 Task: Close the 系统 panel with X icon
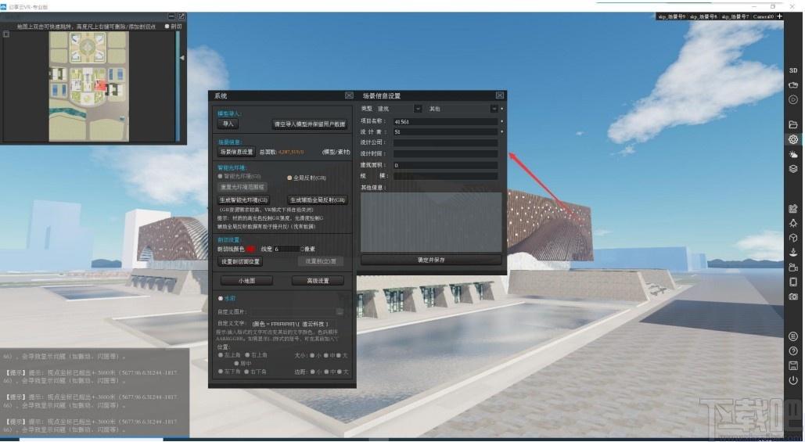[349, 95]
